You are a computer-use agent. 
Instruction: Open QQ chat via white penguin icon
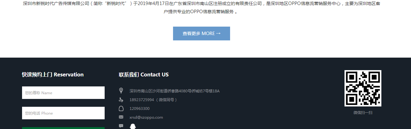click(132, 126)
